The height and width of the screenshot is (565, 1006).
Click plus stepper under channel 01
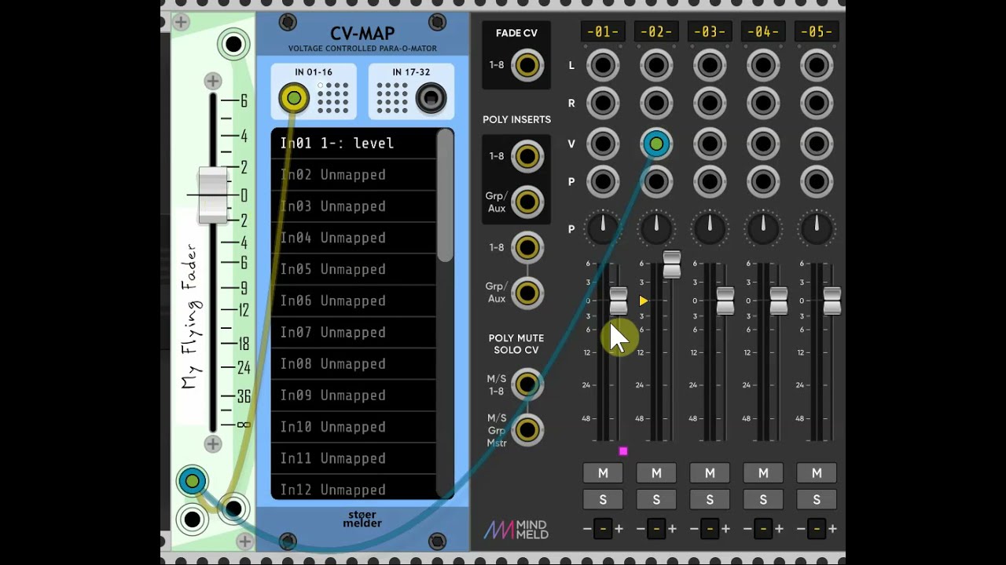(x=619, y=529)
